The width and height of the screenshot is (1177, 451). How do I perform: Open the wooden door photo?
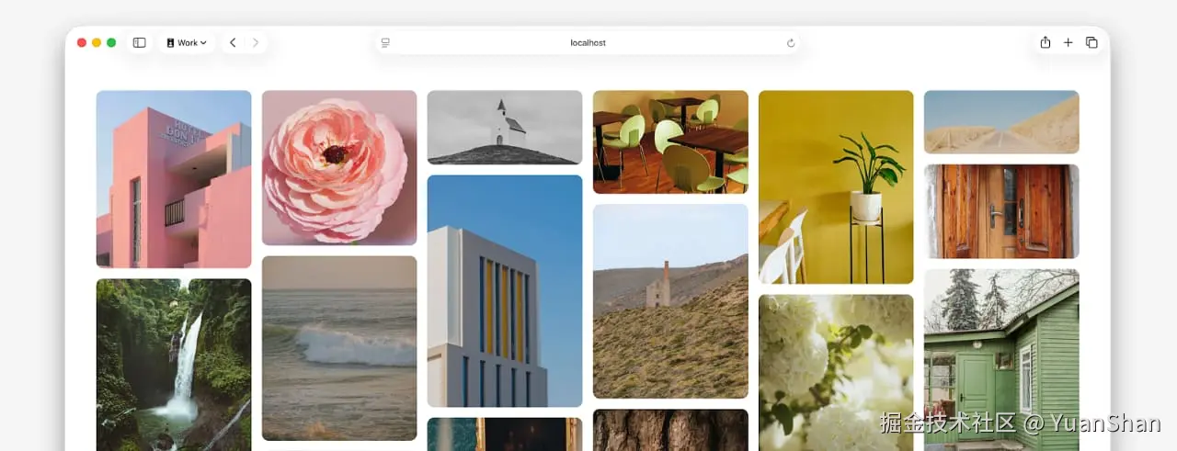click(x=1001, y=211)
